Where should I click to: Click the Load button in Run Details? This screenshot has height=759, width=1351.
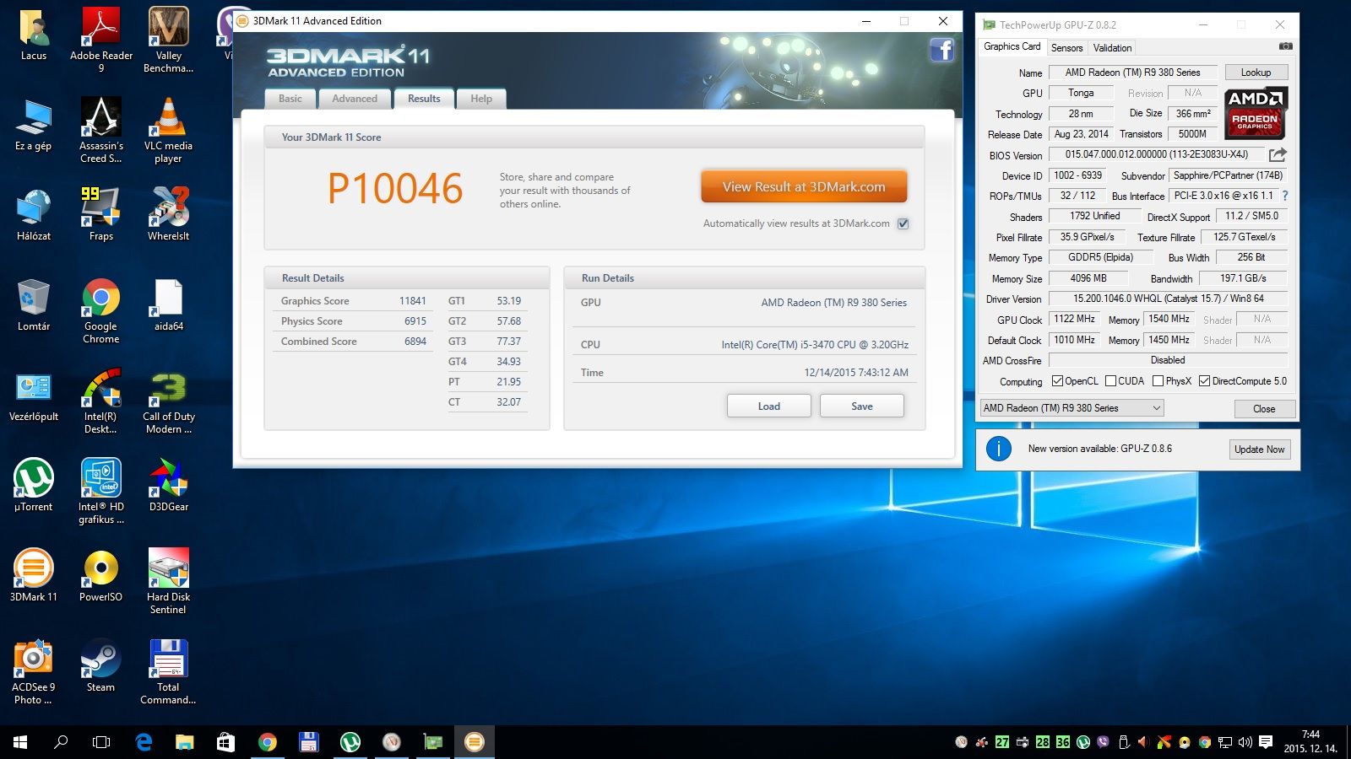(769, 406)
